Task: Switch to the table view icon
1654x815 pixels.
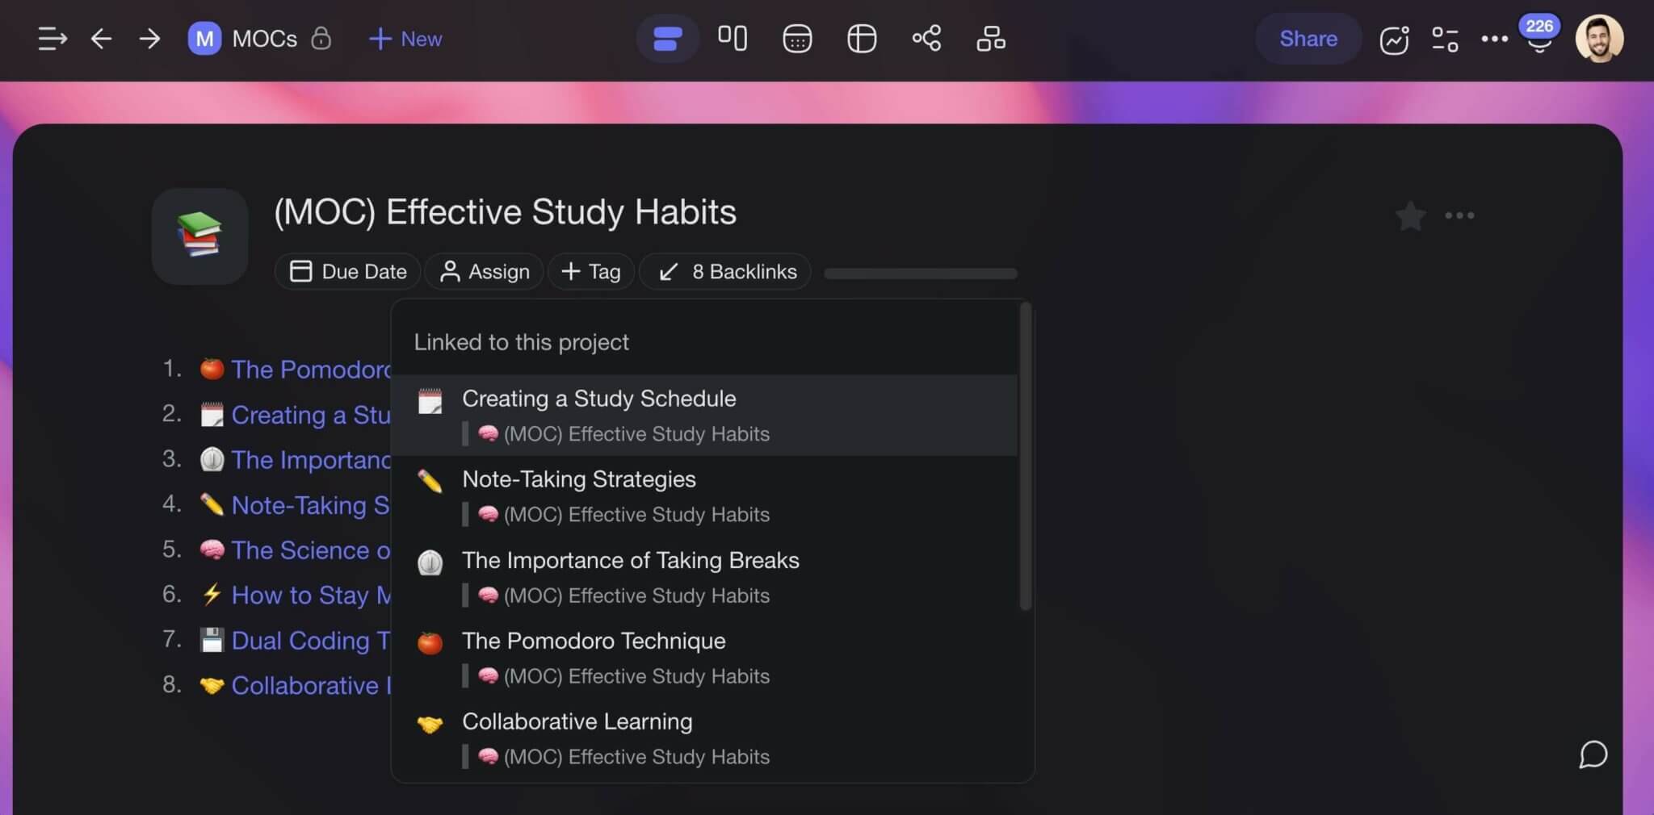Action: pos(862,39)
